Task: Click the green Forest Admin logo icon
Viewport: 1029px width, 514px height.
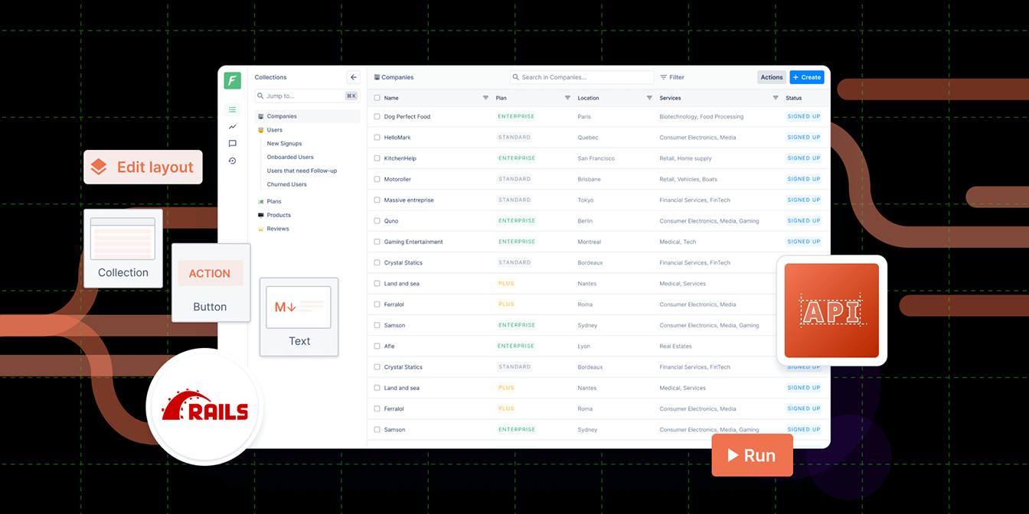Action: [233, 81]
